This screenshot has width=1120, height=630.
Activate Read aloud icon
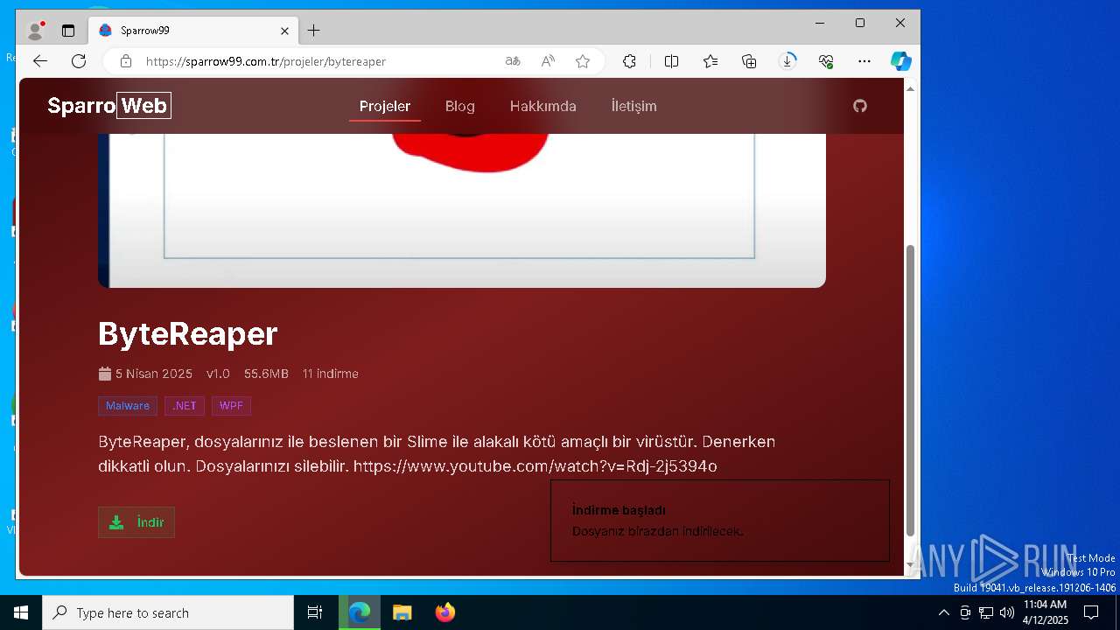pos(548,61)
